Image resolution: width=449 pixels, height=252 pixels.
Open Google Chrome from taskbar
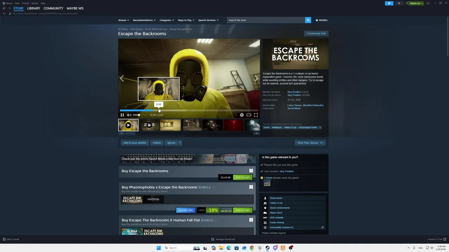(x=252, y=248)
